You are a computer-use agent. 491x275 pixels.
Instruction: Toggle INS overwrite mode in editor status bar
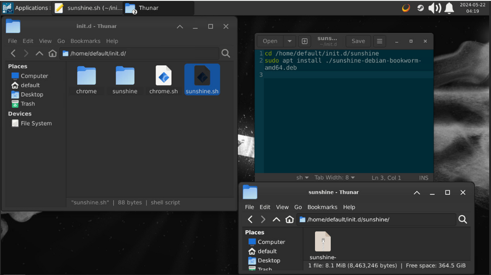tap(424, 178)
